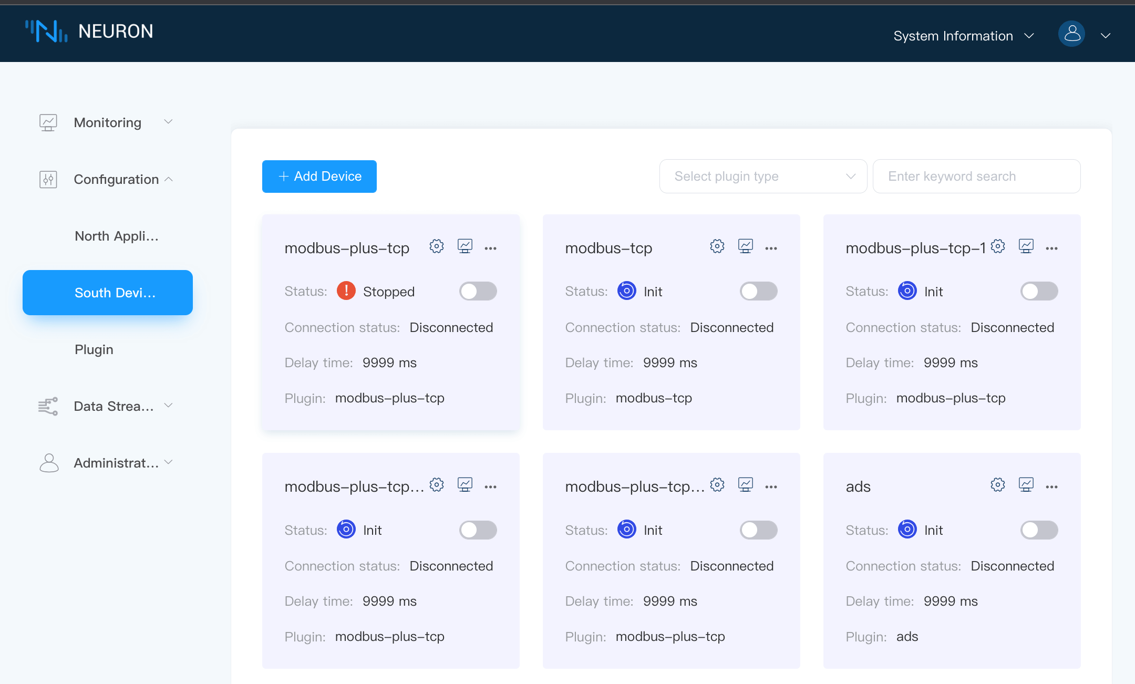Open settings gear for modbus-plus-tcp device
The width and height of the screenshot is (1135, 684).
click(436, 246)
